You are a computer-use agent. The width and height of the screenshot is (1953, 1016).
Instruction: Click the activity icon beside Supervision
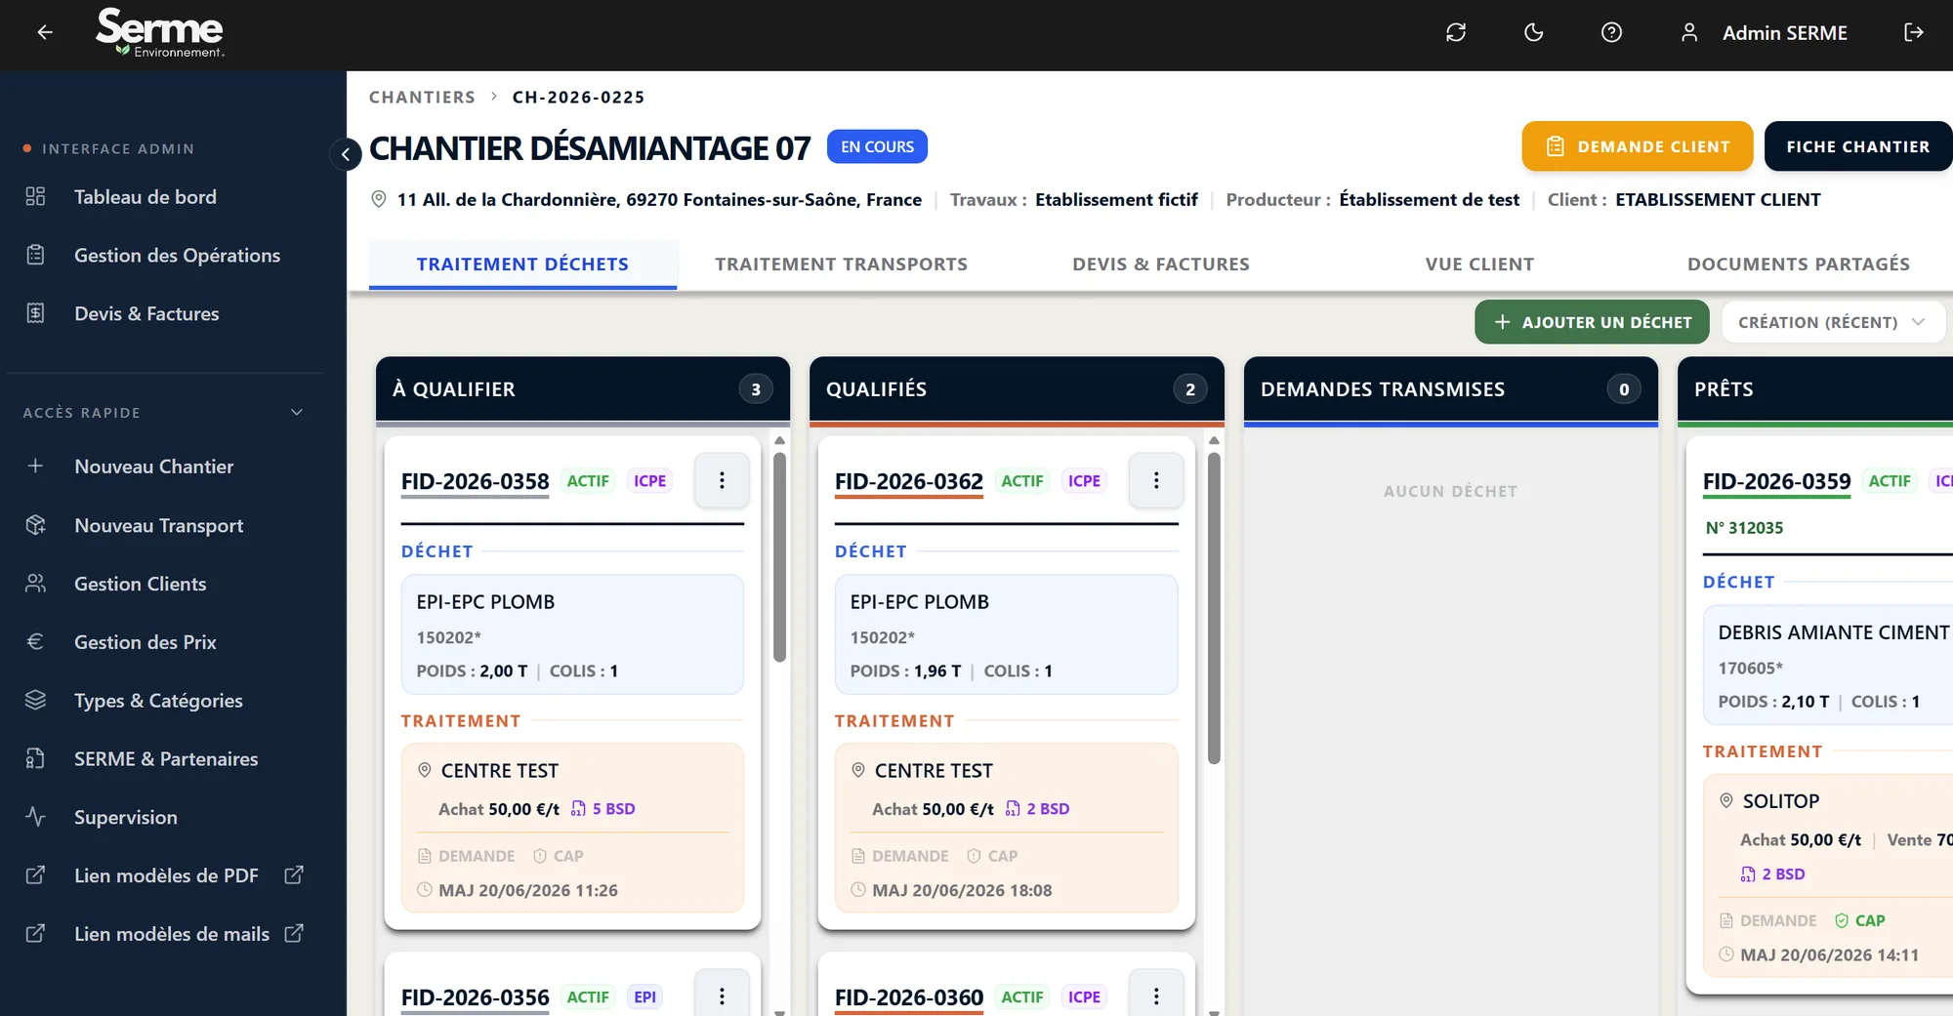(35, 817)
